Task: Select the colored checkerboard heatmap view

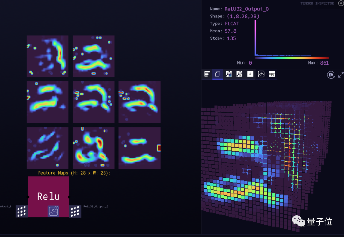Action: click(229, 74)
